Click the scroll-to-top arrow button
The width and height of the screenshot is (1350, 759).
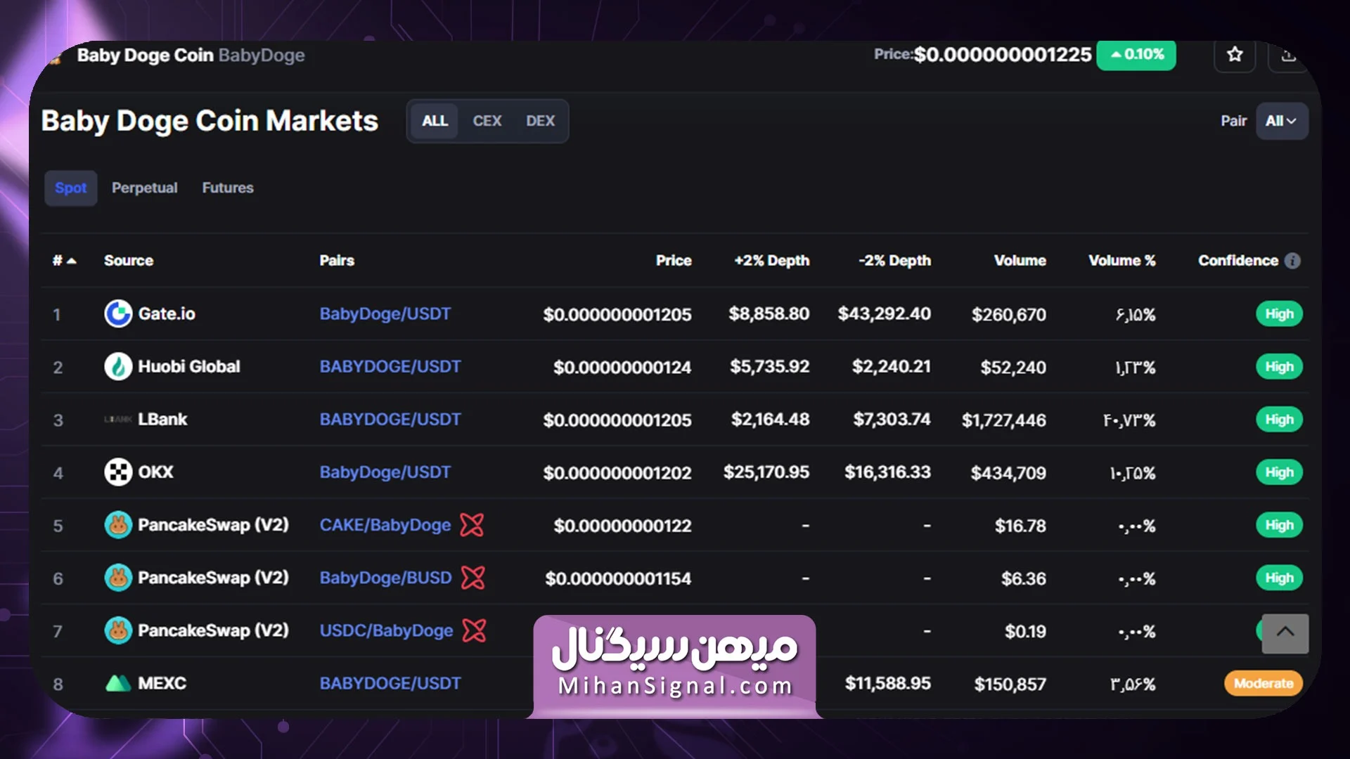[x=1285, y=633]
